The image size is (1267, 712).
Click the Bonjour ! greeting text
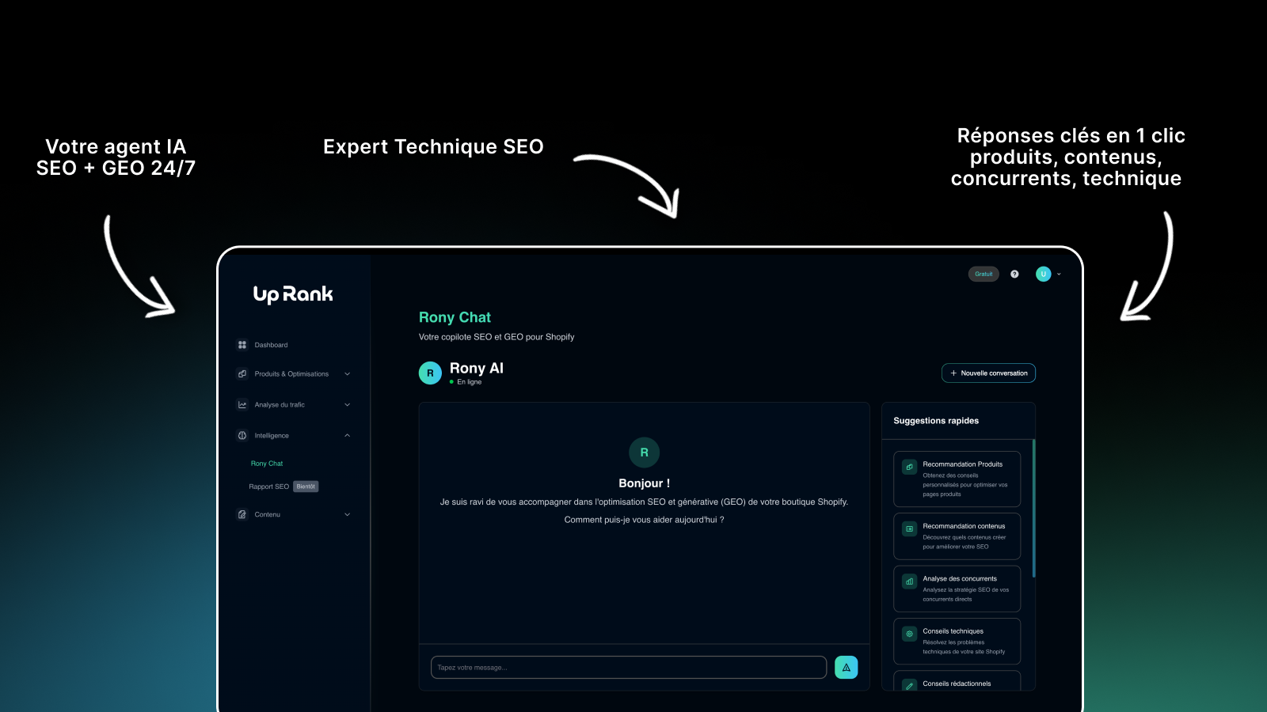point(644,483)
